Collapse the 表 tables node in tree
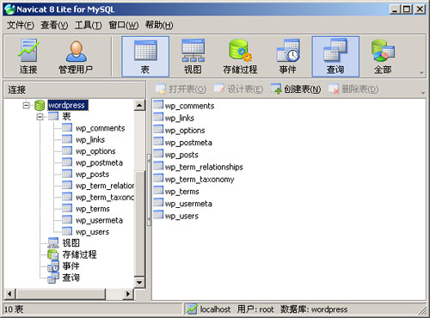 [x=40, y=117]
